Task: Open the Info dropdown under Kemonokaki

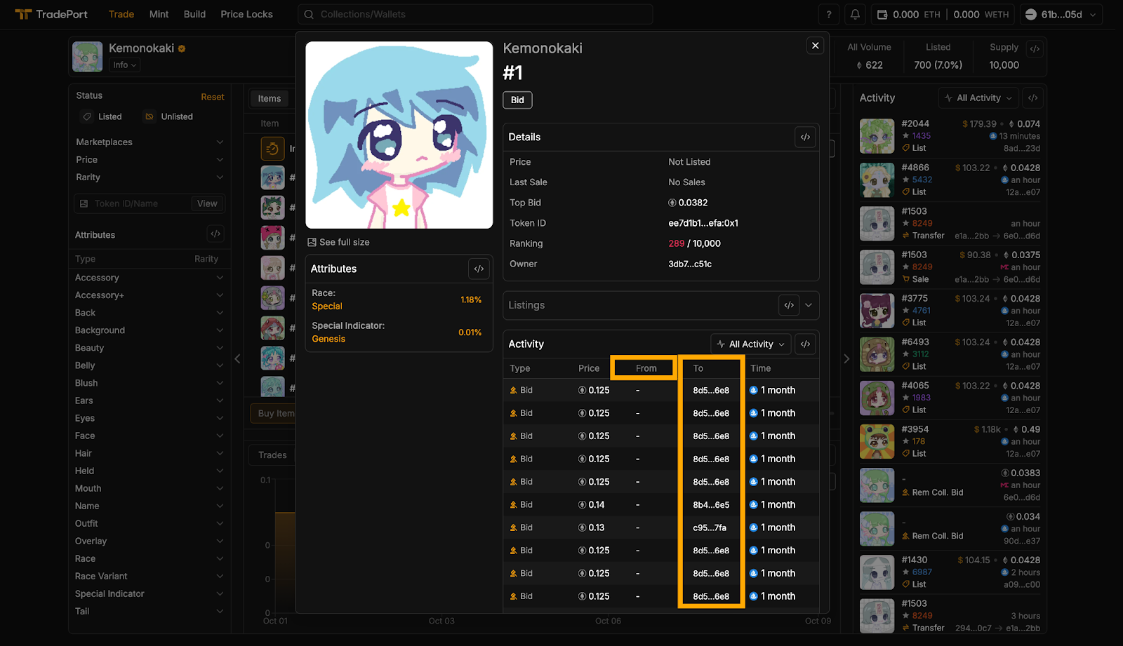Action: pos(124,65)
